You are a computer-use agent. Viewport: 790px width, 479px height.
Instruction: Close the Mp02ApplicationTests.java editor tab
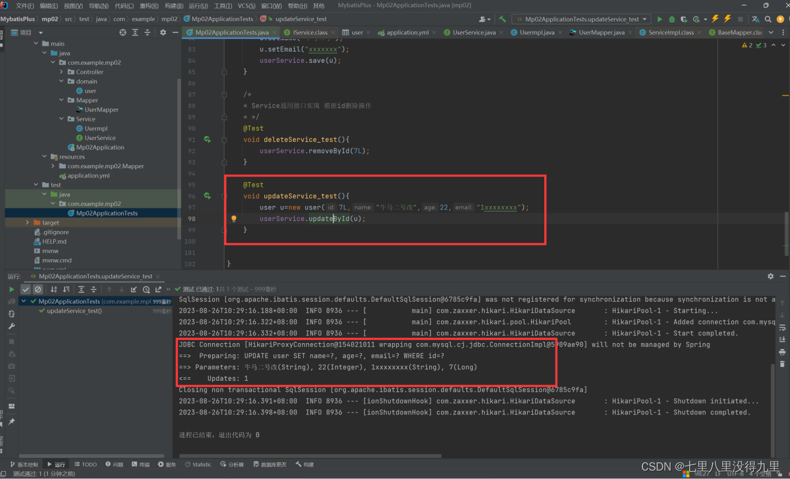click(275, 32)
